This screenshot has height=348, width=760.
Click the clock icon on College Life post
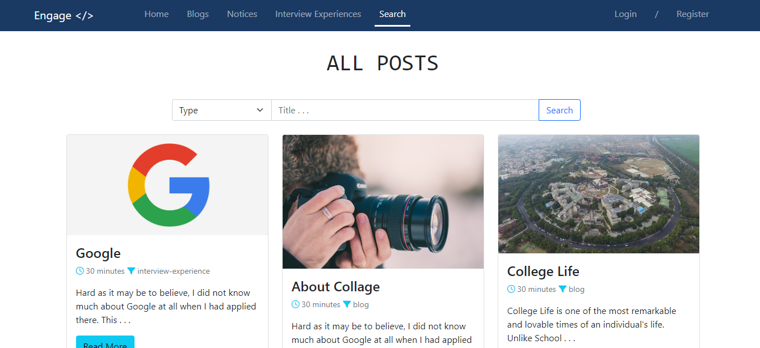(x=511, y=289)
